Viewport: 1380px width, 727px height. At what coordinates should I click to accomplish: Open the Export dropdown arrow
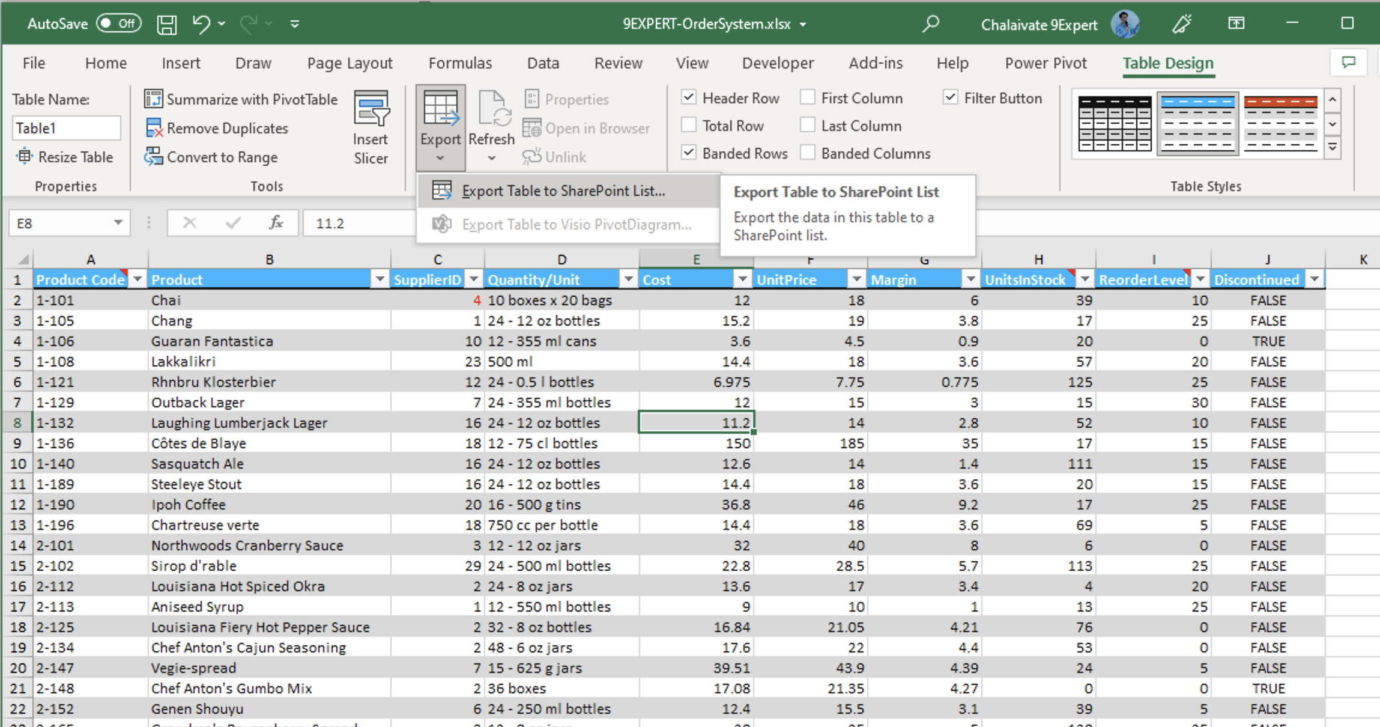pos(440,157)
